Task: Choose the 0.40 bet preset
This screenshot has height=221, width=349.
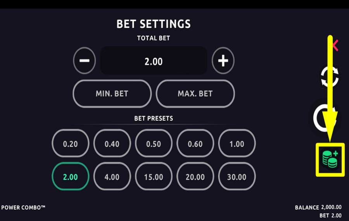Action: coord(112,144)
